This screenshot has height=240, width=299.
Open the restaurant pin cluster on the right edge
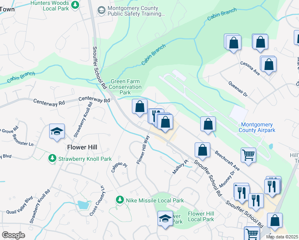(x=272, y=187)
